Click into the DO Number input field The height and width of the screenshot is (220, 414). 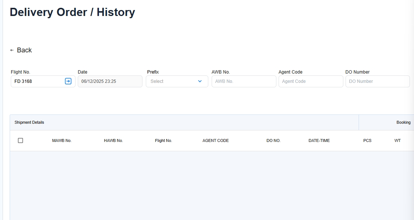[x=377, y=81]
